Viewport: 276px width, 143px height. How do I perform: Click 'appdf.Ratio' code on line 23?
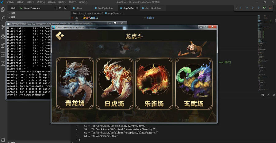point(90,18)
